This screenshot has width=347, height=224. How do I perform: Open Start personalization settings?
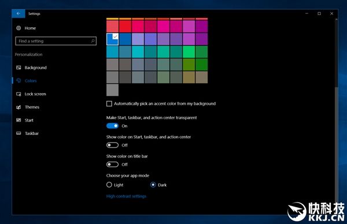pos(29,120)
